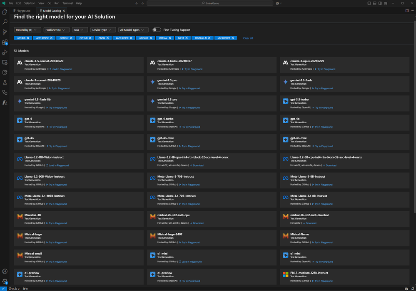Open the Accounts icon menu
The height and width of the screenshot is (291, 416).
(x=5, y=271)
